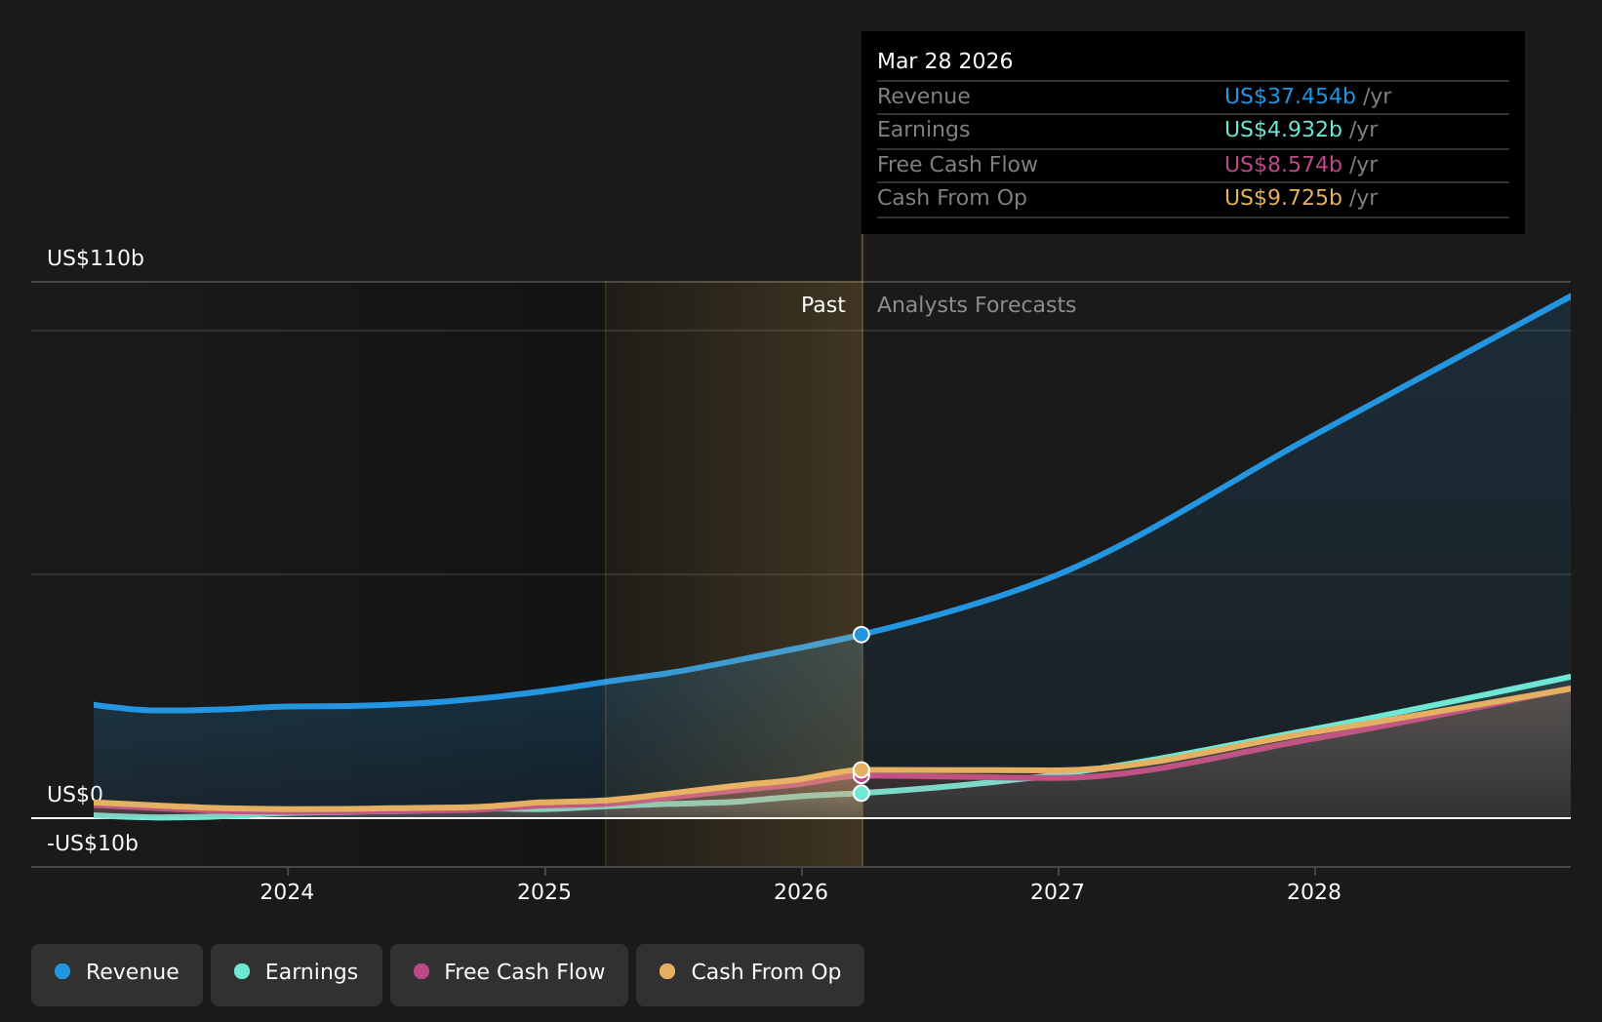The image size is (1602, 1022).
Task: Click the US$4.932b earnings value in tooltip
Action: (1283, 130)
